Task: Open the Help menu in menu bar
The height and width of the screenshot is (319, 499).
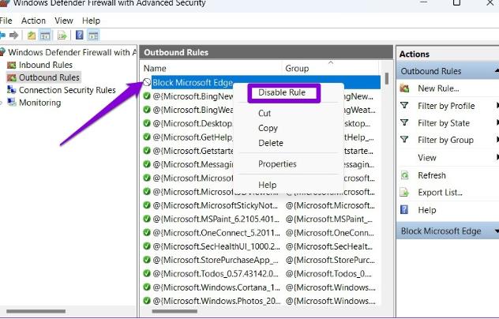Action: coord(91,21)
